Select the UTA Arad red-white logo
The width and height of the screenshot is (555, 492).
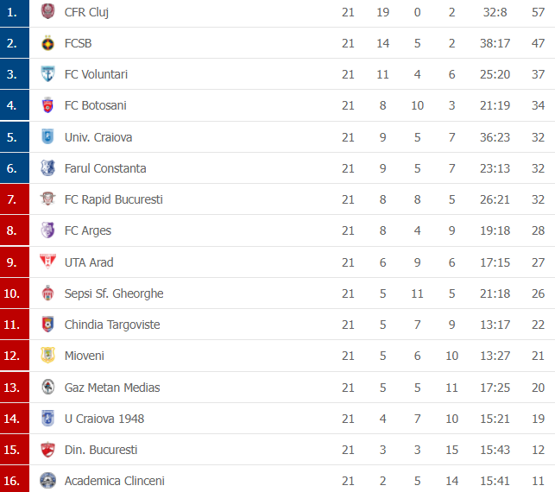(x=47, y=262)
